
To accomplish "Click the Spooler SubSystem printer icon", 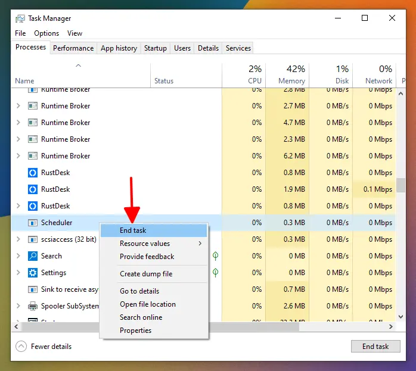I will pos(33,306).
